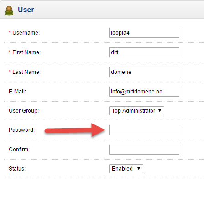
Task: Expand the Status Enabled dropdown
Action: coord(126,169)
